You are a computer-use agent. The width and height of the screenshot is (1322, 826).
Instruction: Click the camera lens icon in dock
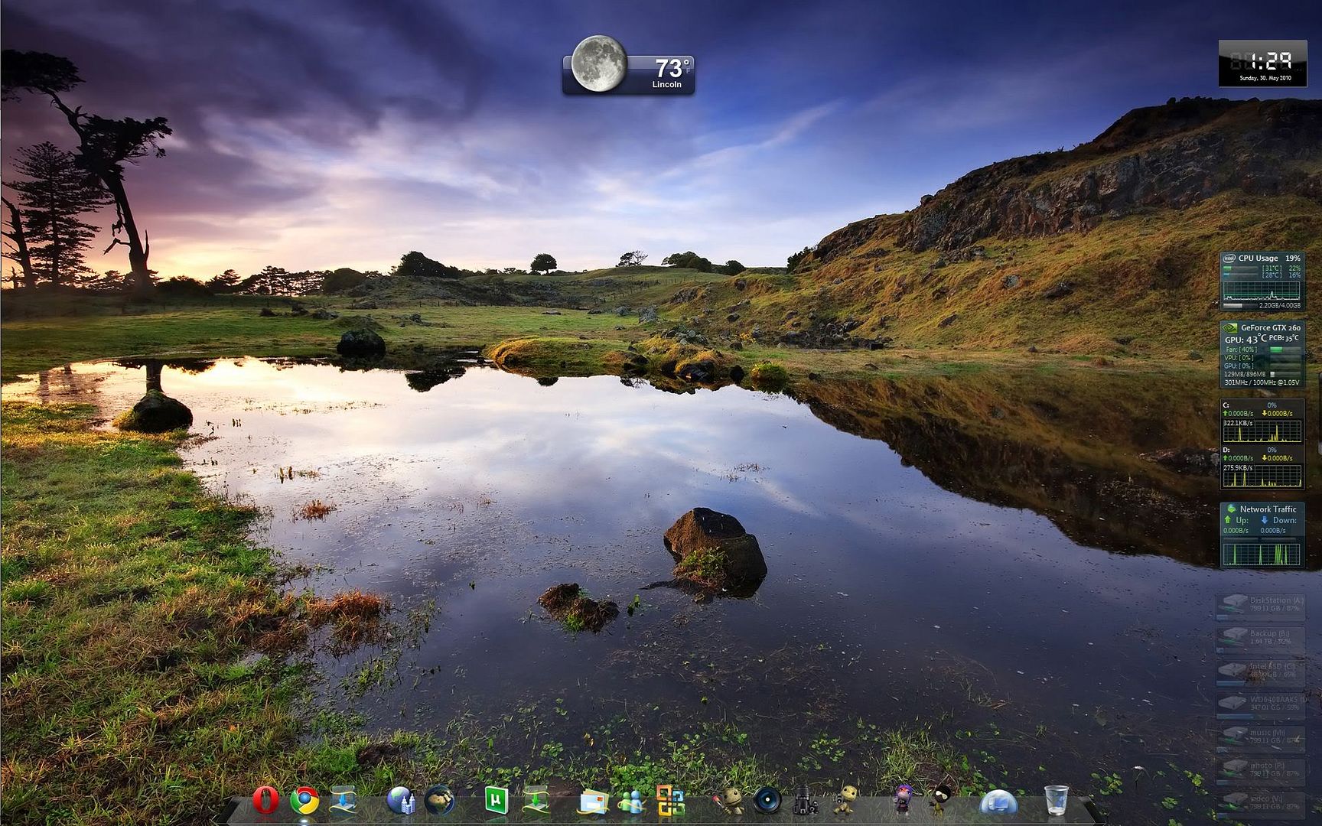pos(766,801)
